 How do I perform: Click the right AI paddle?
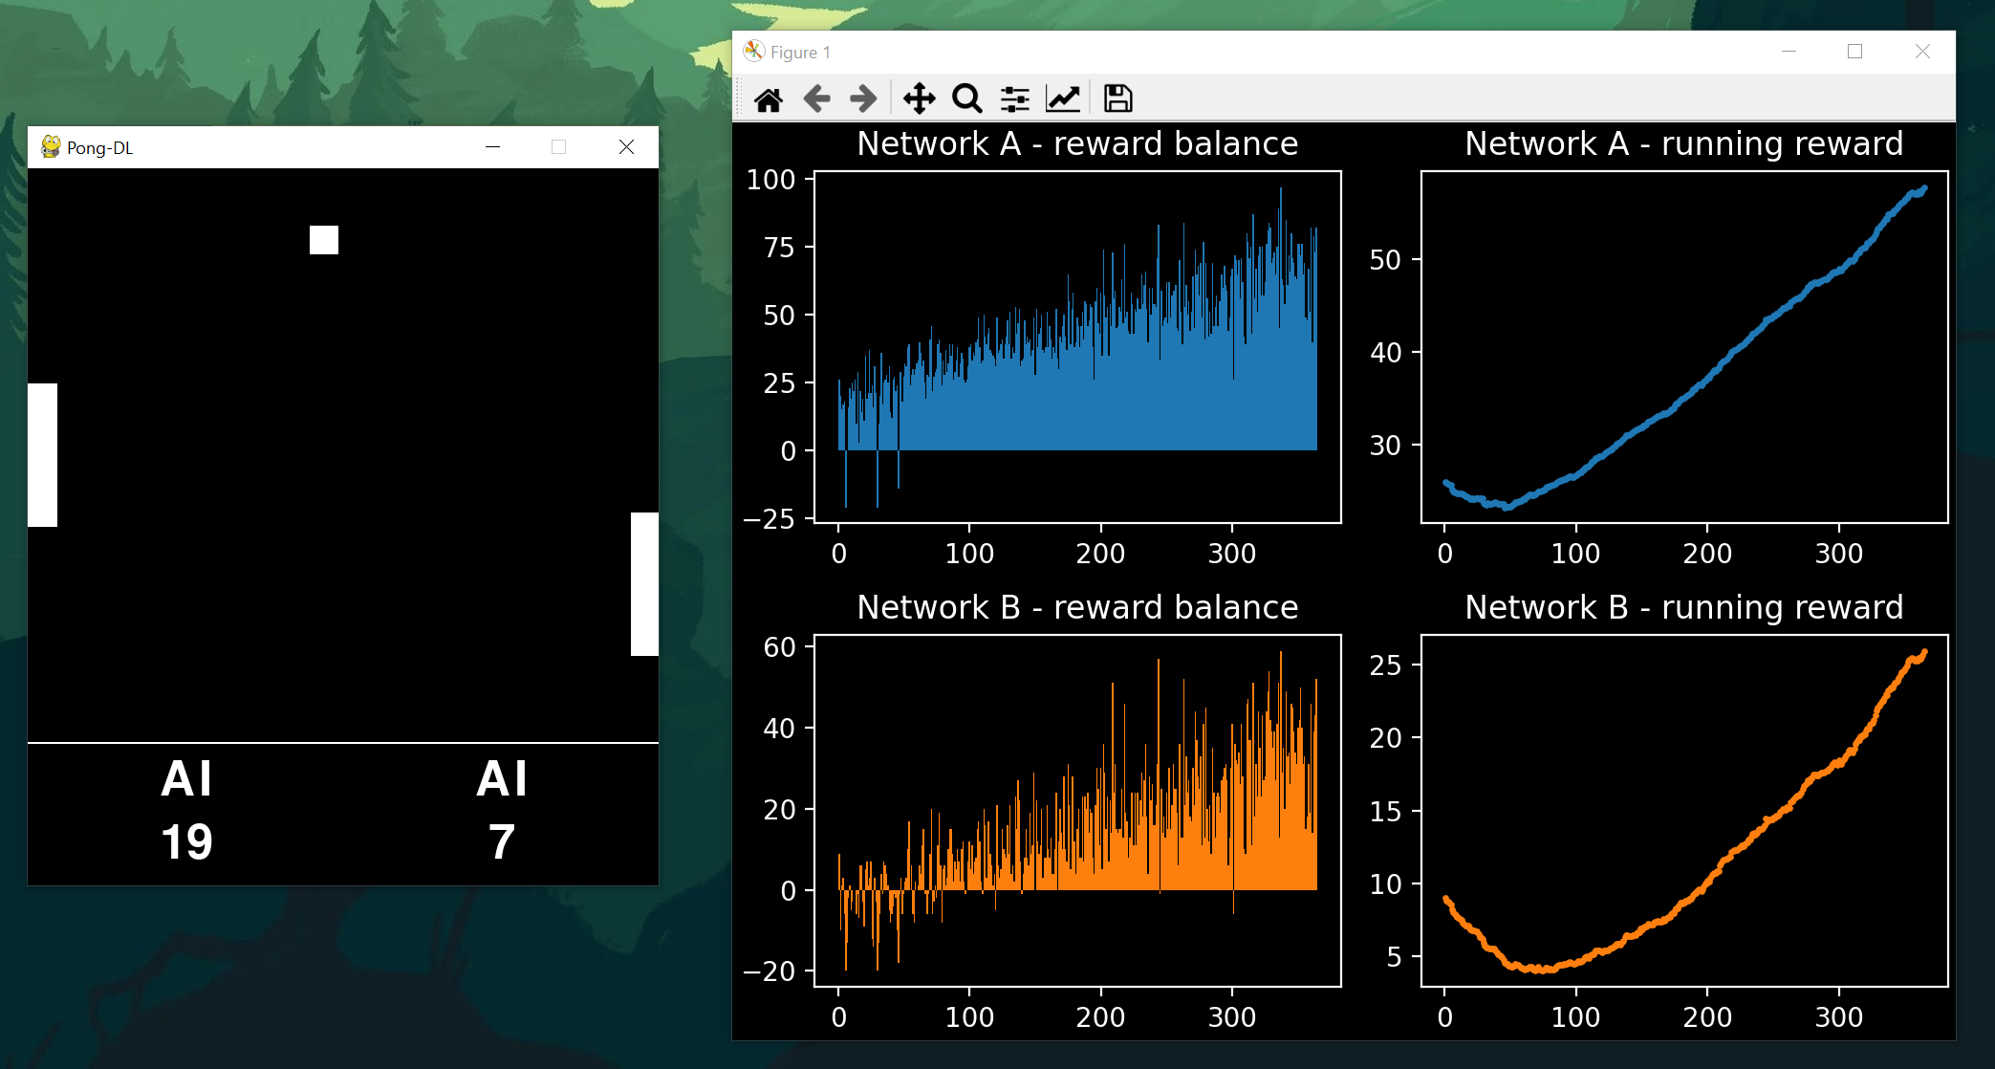click(644, 584)
